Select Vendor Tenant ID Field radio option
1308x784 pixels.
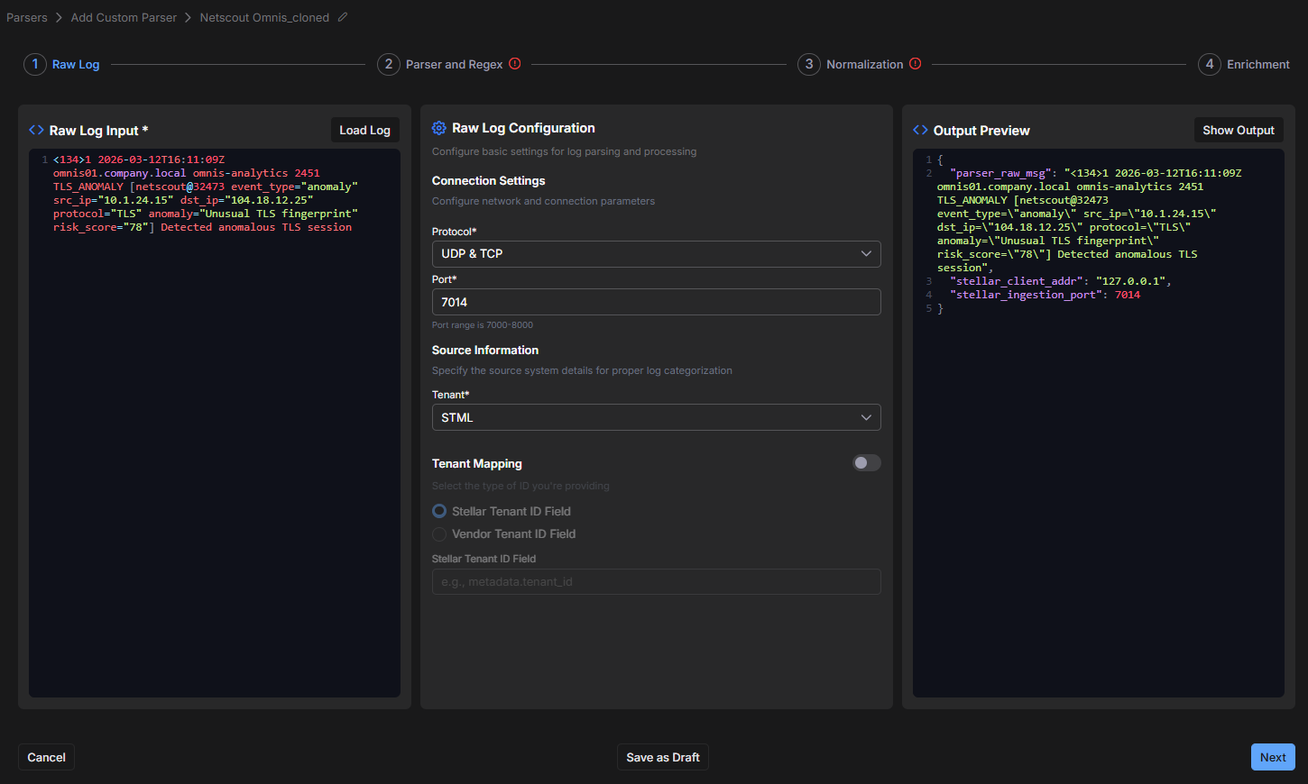(439, 534)
